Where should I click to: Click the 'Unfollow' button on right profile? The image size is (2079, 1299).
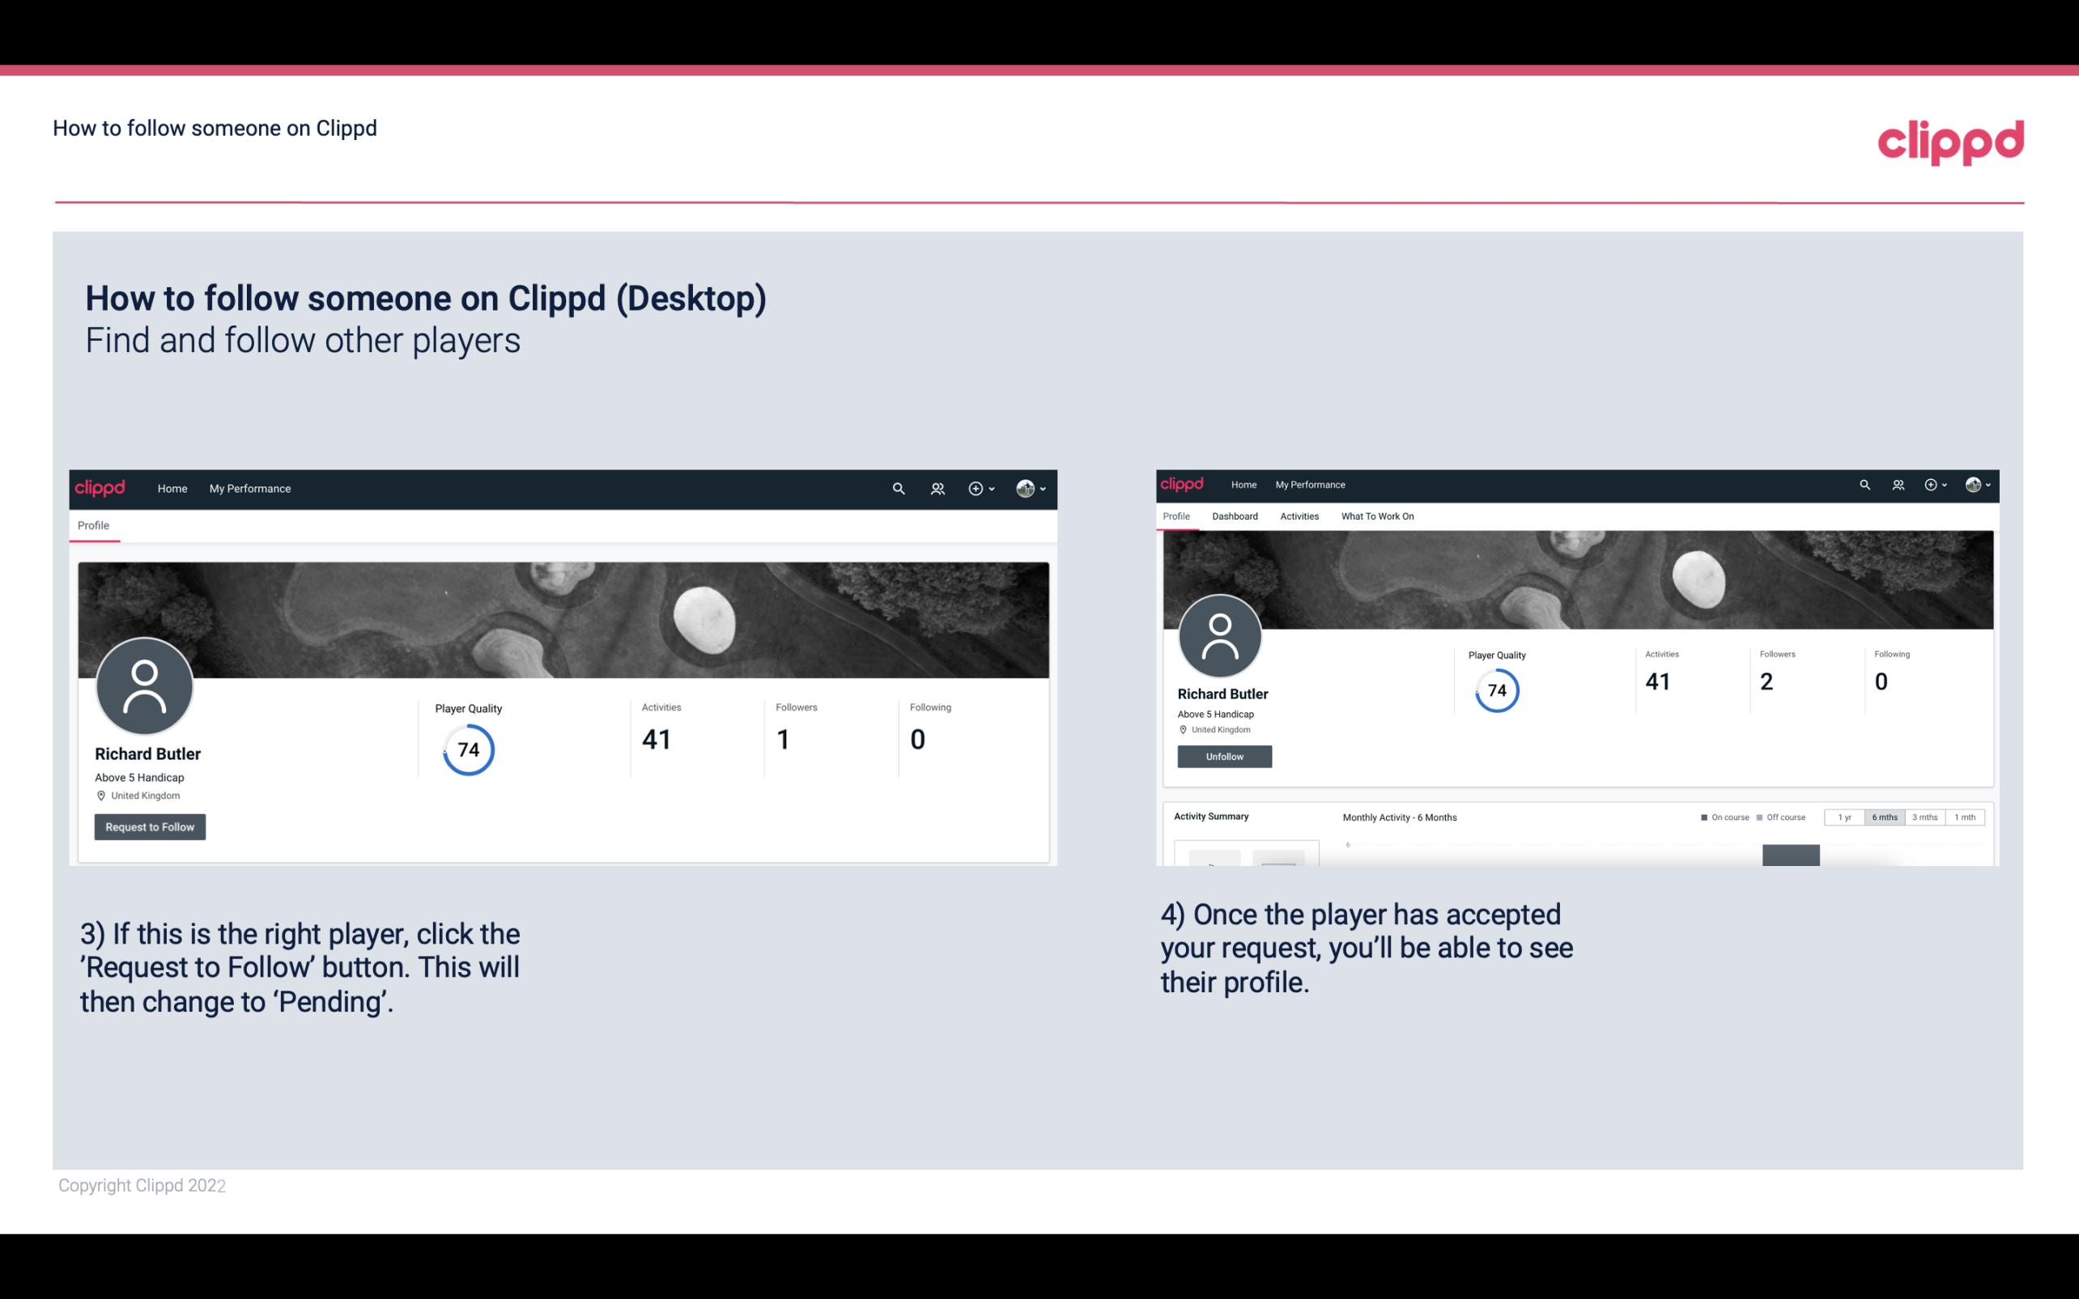[1224, 756]
